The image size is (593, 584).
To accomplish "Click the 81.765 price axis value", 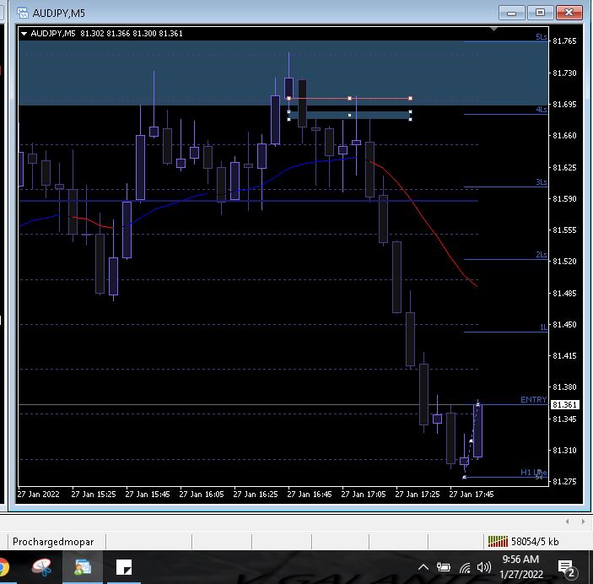I will pos(564,41).
